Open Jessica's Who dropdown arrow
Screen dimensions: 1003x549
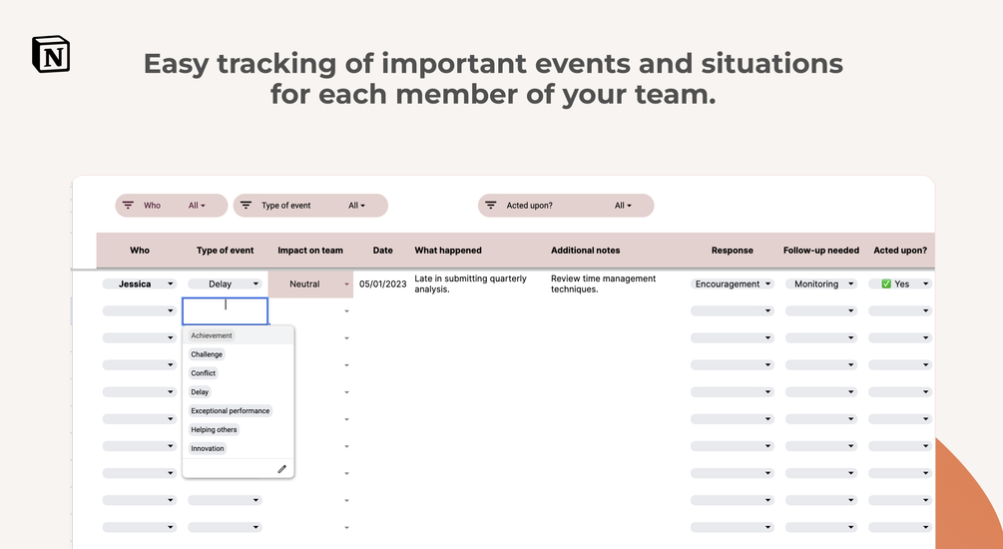(x=171, y=284)
